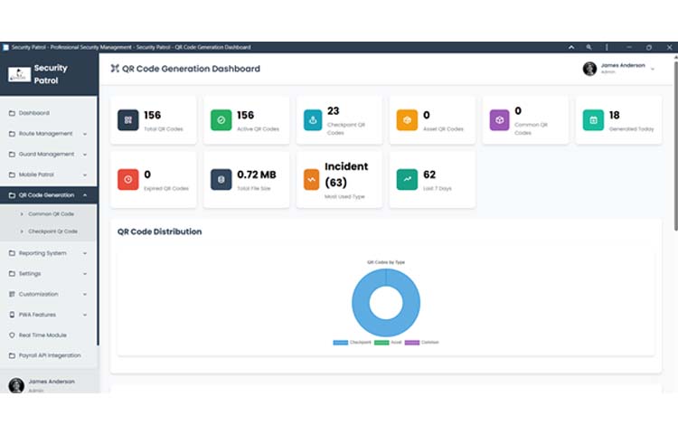The image size is (678, 434).
Task: Click the Checkpoint QR Codes card icon
Action: (x=314, y=120)
